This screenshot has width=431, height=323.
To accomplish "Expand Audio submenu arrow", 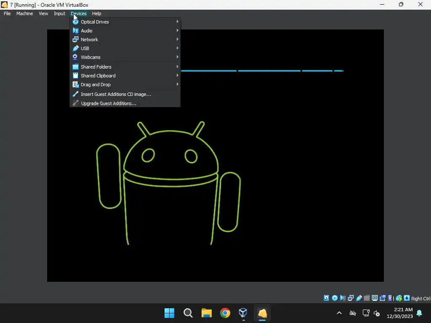I will pyautogui.click(x=178, y=30).
